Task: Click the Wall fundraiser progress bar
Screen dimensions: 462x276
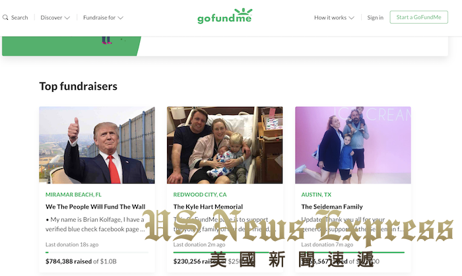Action: click(97, 252)
